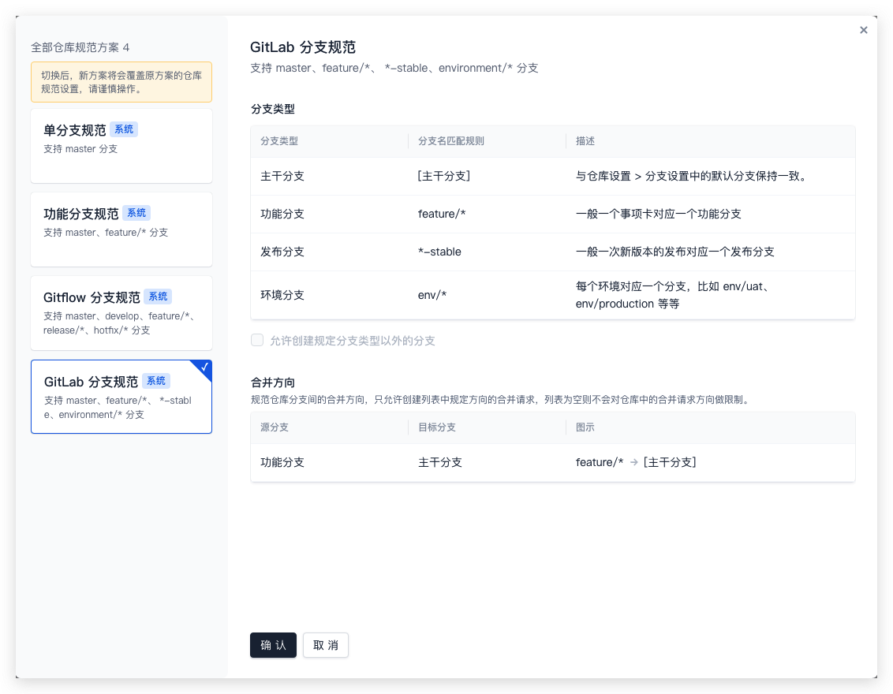Toggle 允许创建规定分支类型以外的分支 checkbox
The width and height of the screenshot is (893, 694).
[257, 341]
